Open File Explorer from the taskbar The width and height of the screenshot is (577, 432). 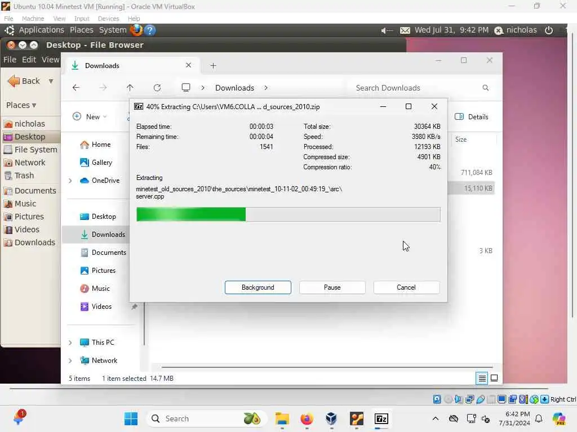(x=282, y=418)
